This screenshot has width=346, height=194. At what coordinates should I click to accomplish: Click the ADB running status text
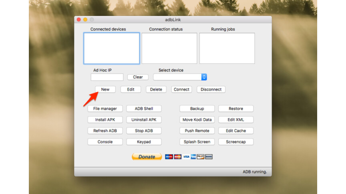click(x=255, y=172)
